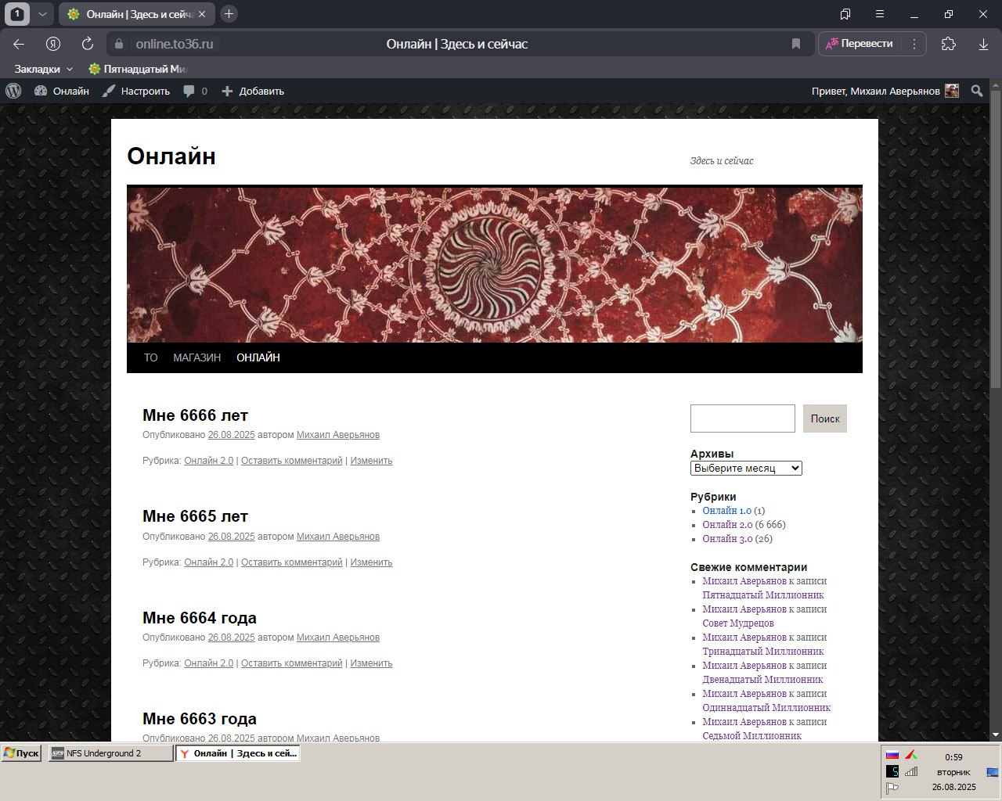The width and height of the screenshot is (1002, 801).
Task: Open the Выберите месяц archives dropdown
Action: [746, 468]
